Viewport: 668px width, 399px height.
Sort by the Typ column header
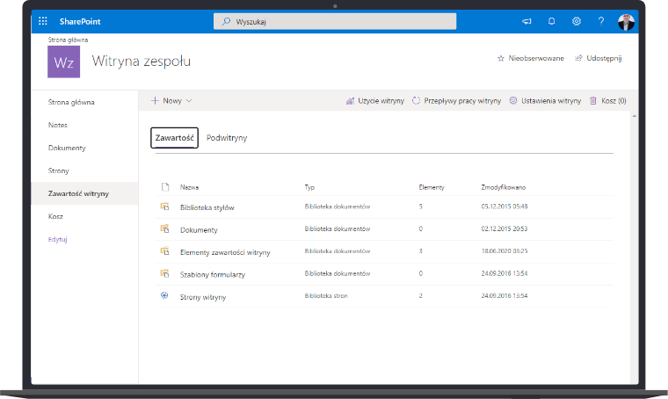click(x=309, y=187)
